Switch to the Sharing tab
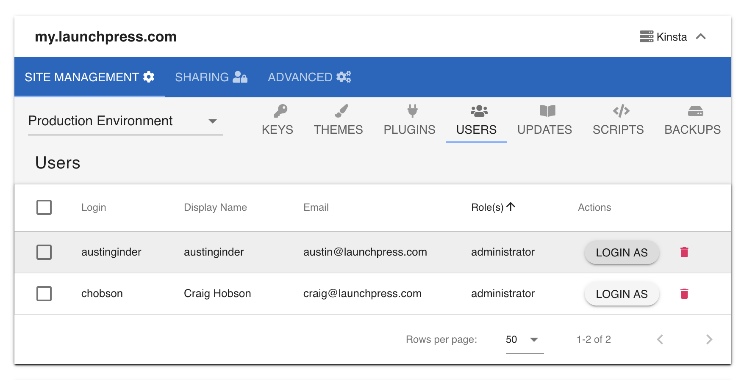 [x=211, y=77]
